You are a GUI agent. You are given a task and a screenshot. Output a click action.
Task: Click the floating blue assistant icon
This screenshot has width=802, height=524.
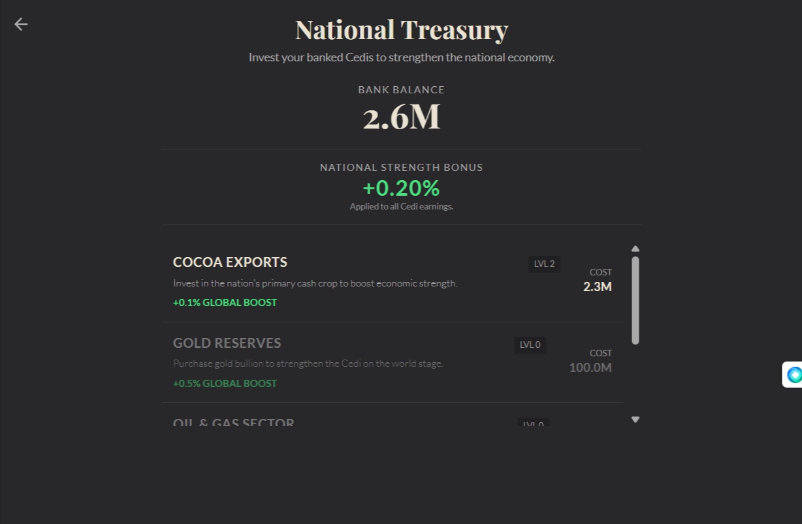click(794, 375)
